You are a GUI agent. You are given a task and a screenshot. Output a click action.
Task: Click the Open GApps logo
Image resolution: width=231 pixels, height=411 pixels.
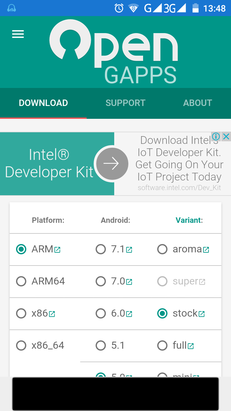[x=114, y=51]
